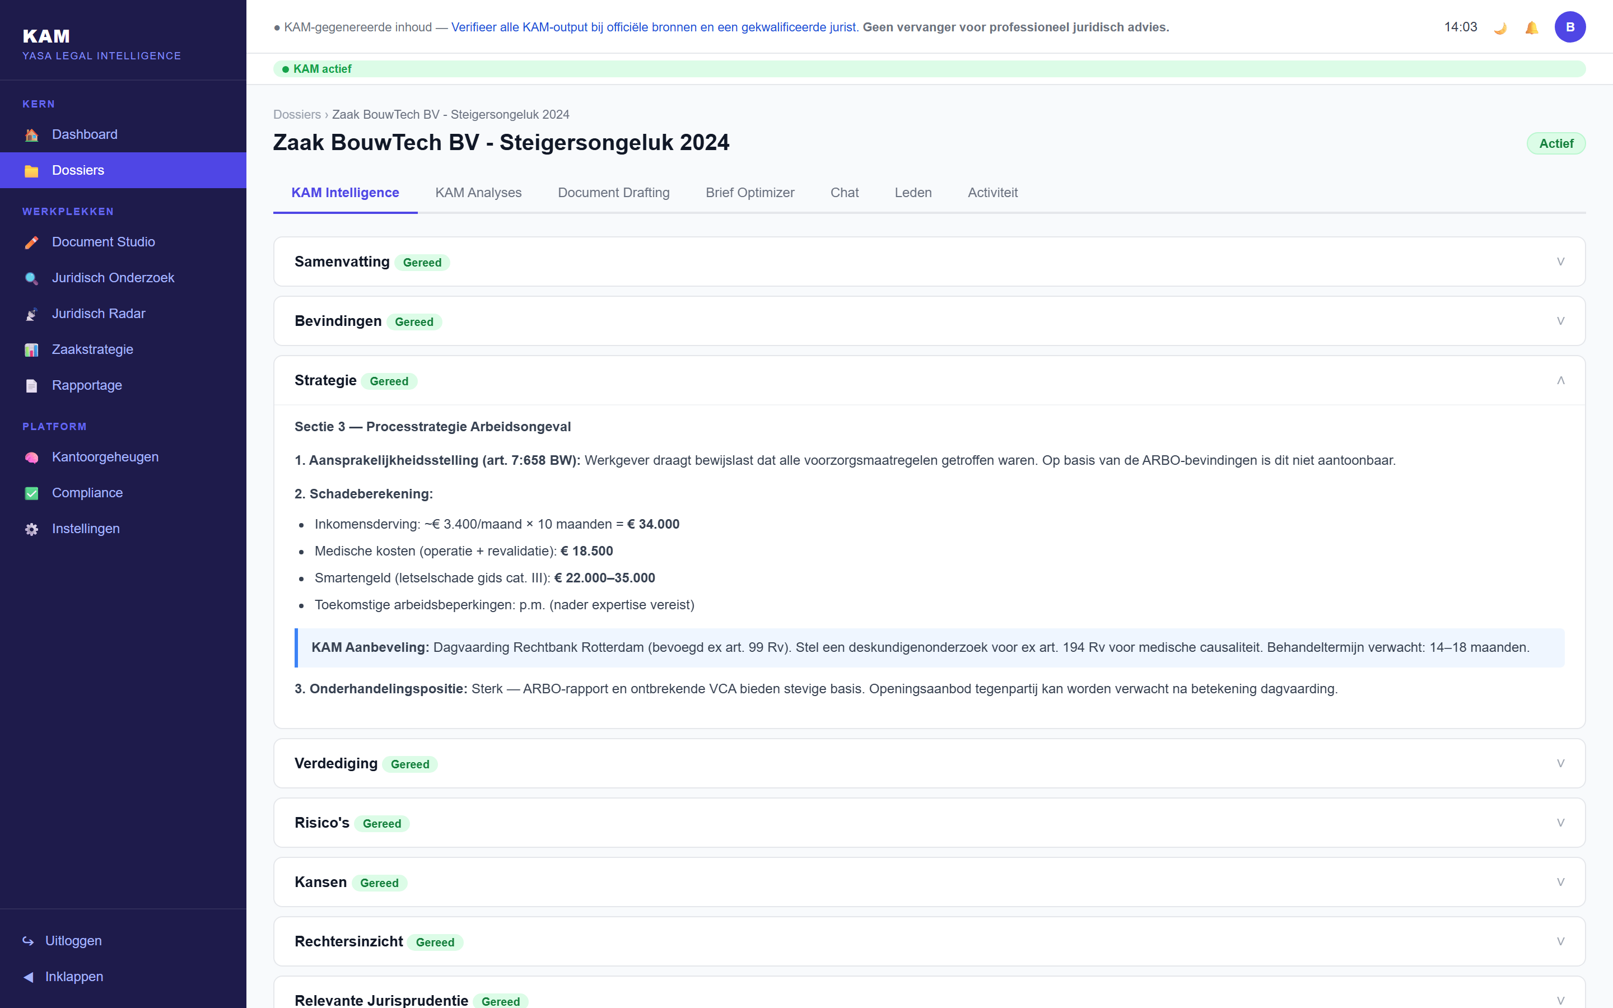Click the Juridisch Radar satellite icon
The height and width of the screenshot is (1008, 1613).
click(31, 315)
